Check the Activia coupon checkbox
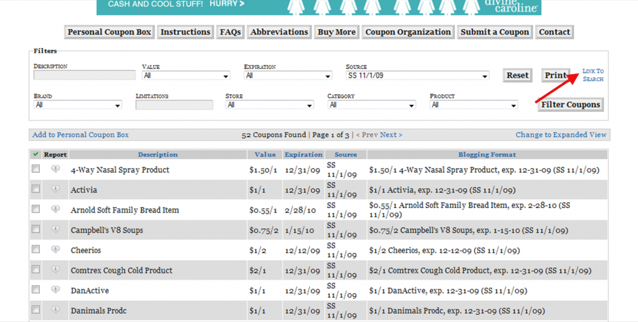 point(36,189)
